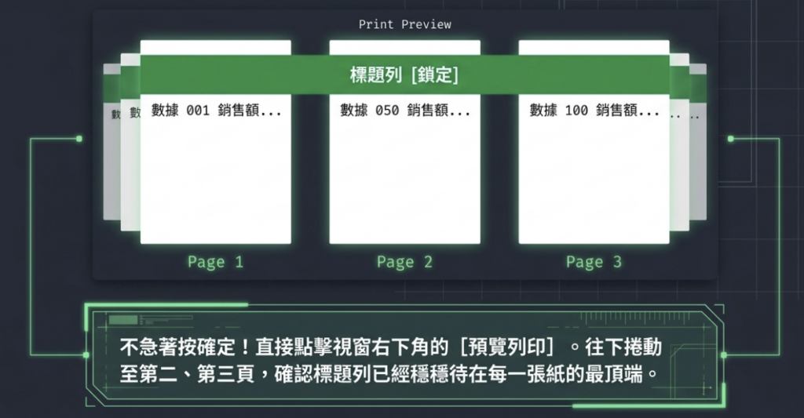Viewport: 804px width, 418px height.
Task: Click the 數據 050 銷售額 data row
Action: [404, 111]
